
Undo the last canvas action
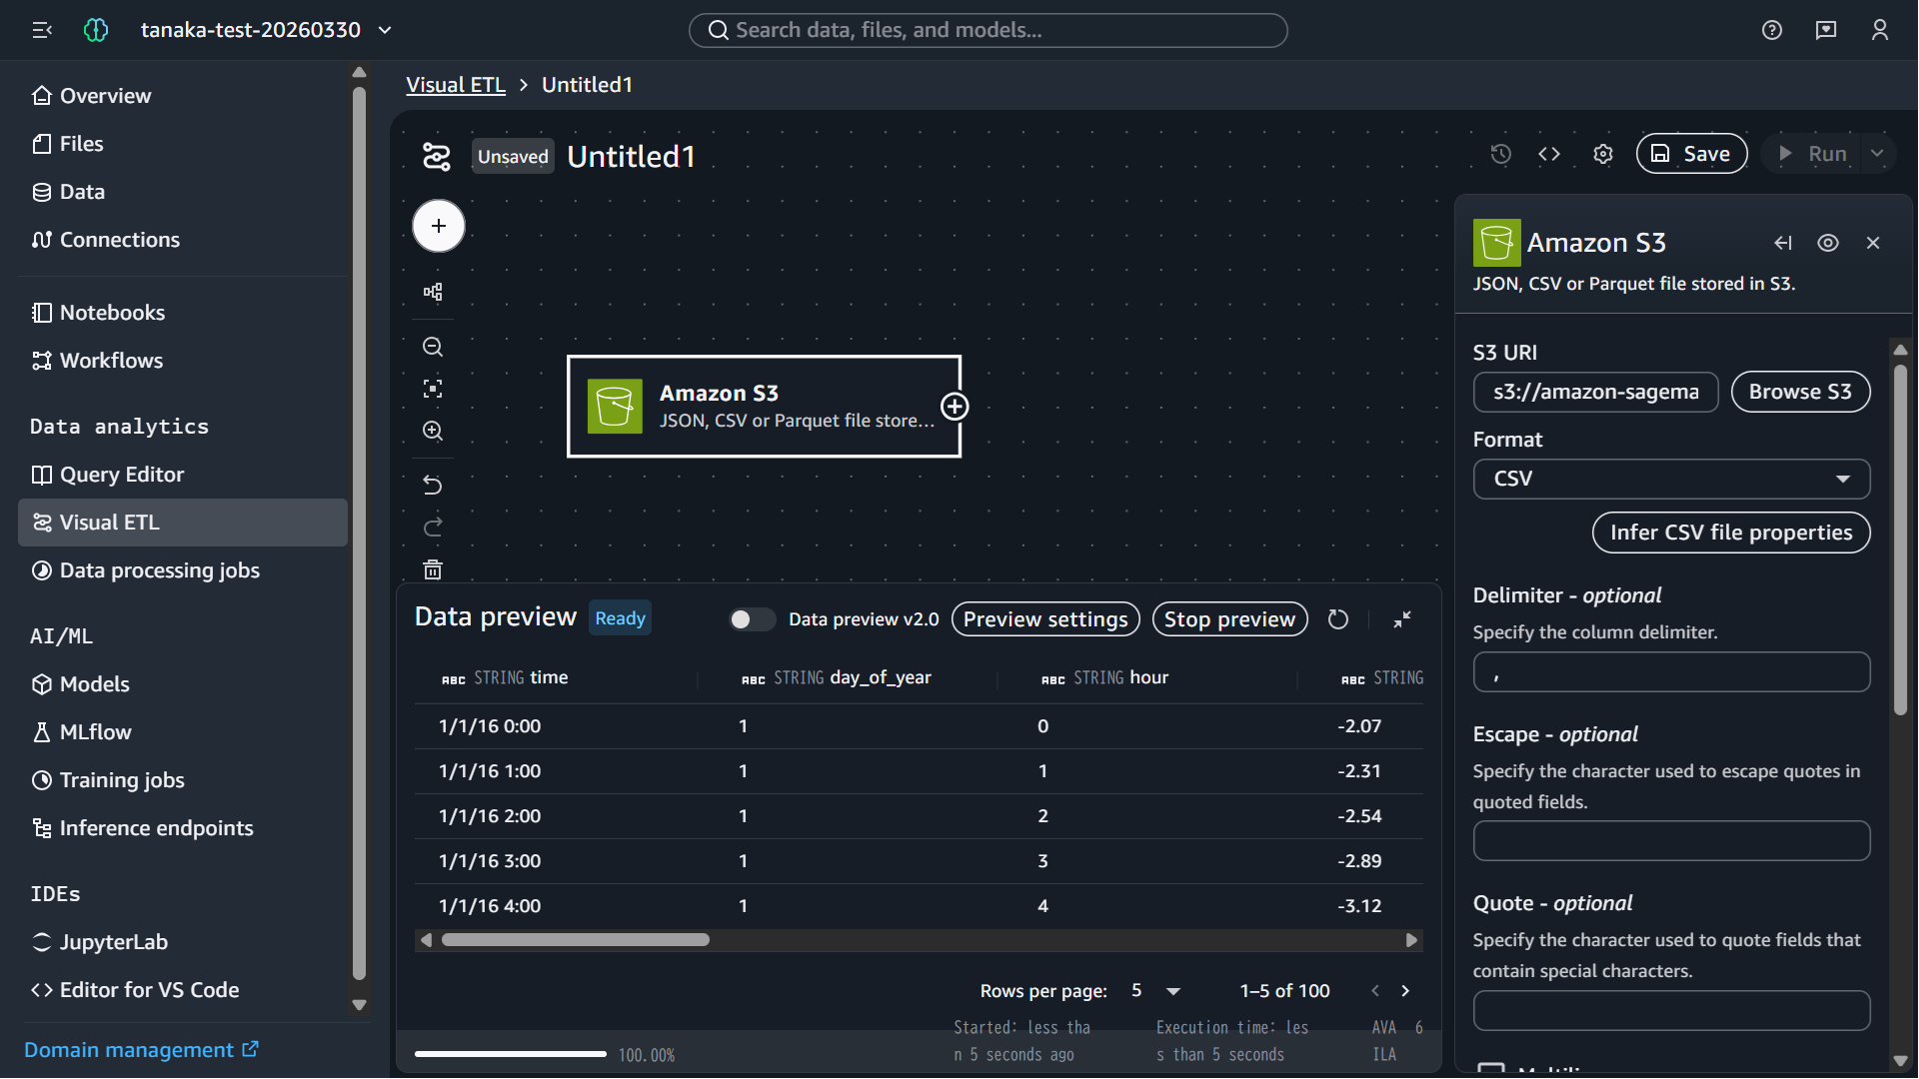pos(433,486)
